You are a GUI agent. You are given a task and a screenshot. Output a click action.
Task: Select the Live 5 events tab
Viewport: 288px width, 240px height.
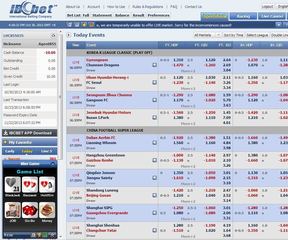pos(47,151)
